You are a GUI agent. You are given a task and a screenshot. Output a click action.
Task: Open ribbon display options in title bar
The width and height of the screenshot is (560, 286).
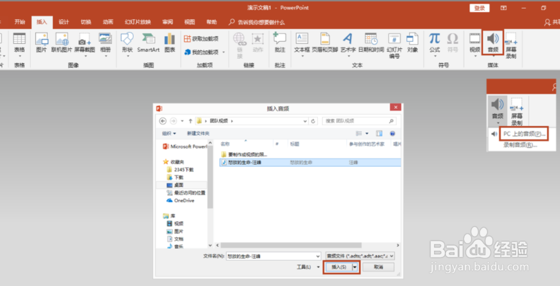(503, 8)
